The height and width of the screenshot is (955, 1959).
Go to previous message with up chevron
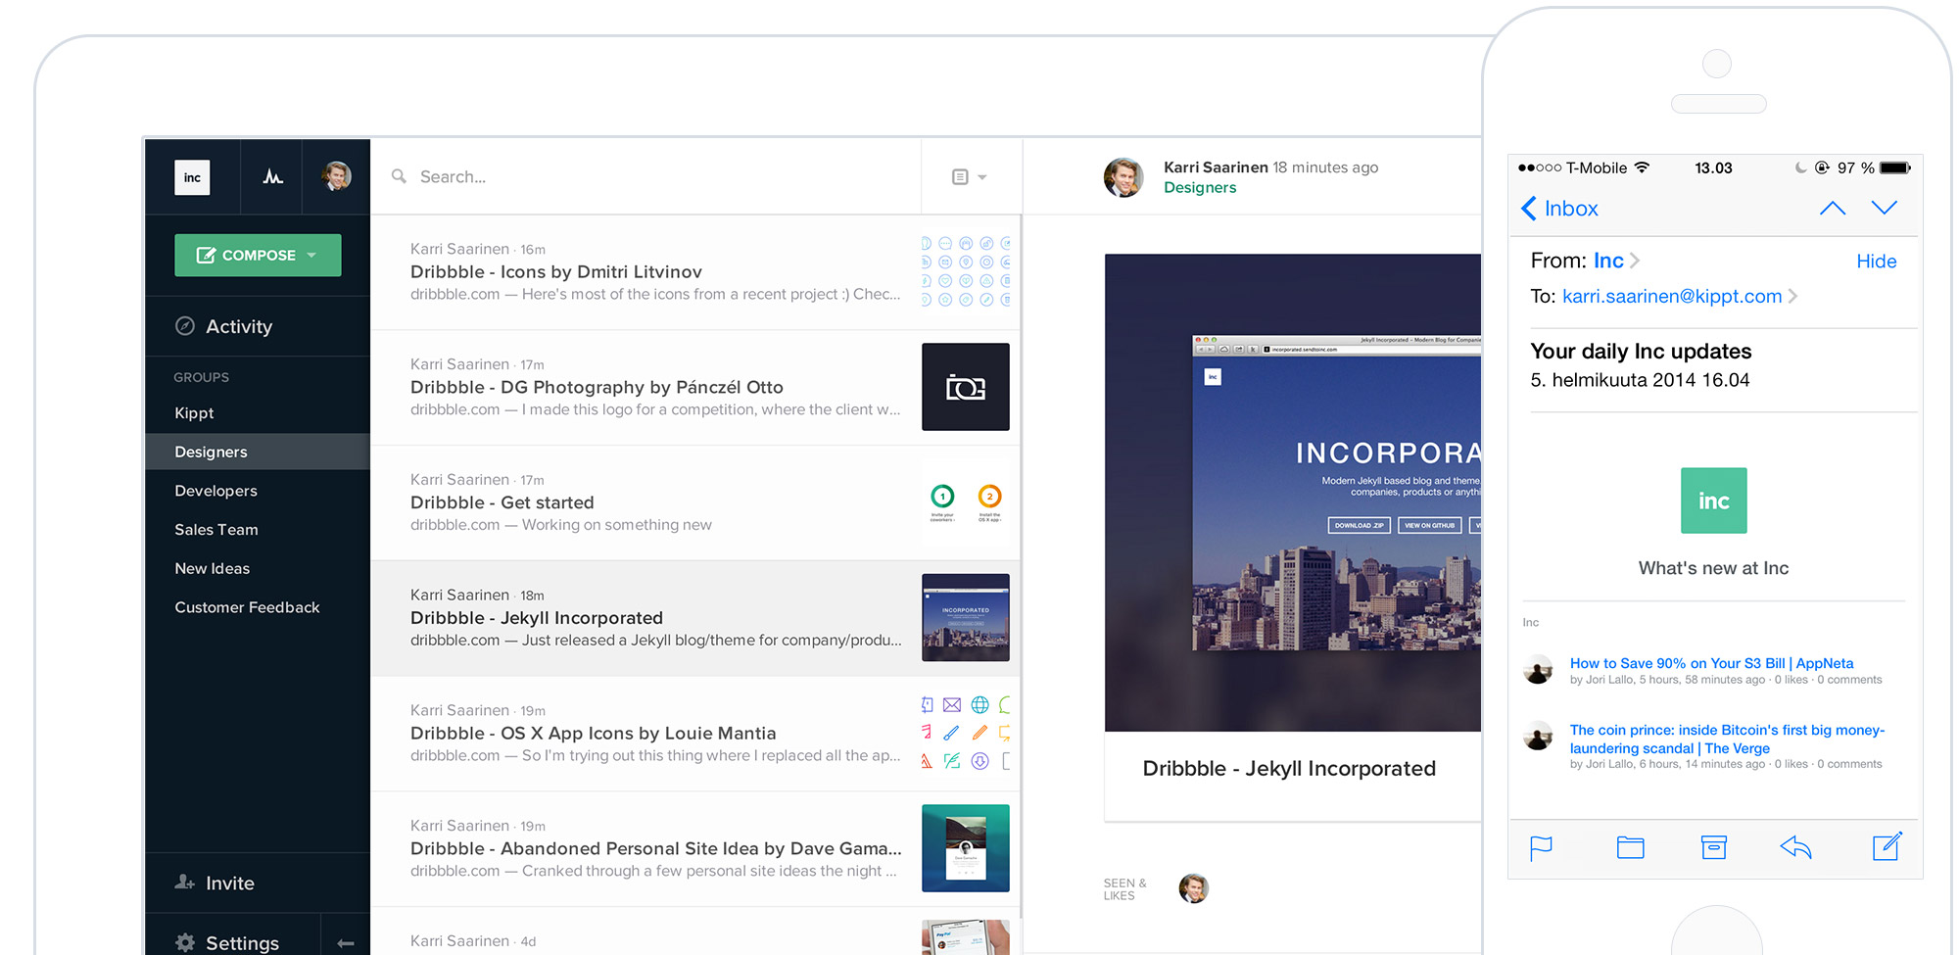[x=1832, y=208]
